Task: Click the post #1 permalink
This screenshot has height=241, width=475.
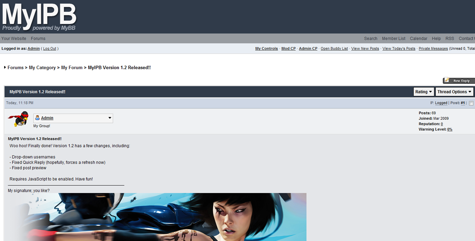Action: (x=463, y=103)
